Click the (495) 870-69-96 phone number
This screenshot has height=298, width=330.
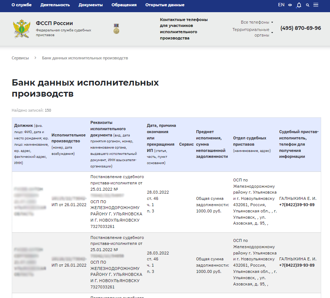pos(301,28)
